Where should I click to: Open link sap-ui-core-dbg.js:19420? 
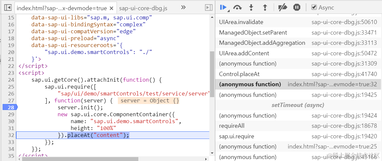coord(344,136)
